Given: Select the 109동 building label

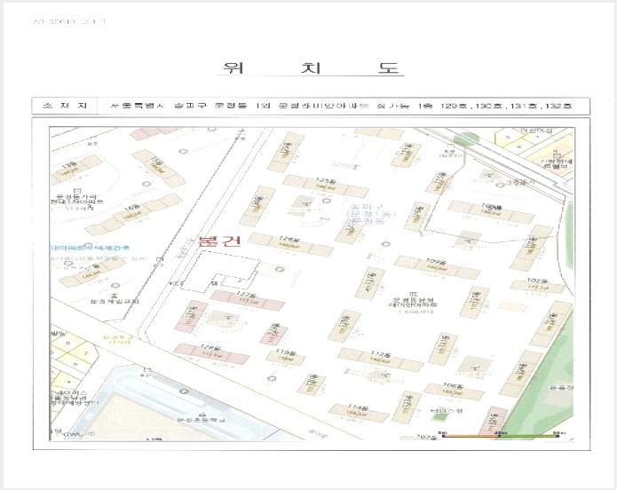Looking at the screenshot, I should (436, 261).
